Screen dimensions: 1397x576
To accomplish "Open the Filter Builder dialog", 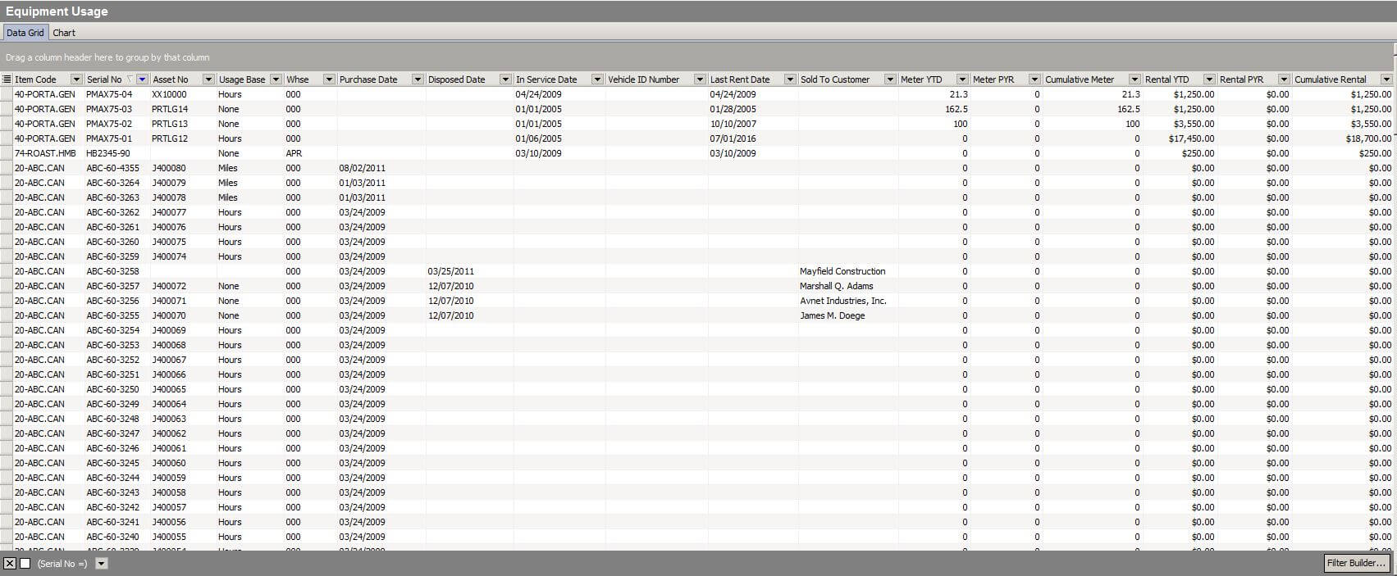I will 1357,563.
